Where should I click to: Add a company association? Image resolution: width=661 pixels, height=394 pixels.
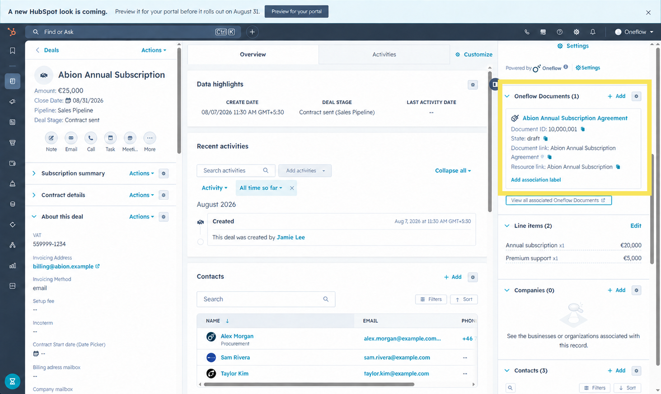(x=616, y=290)
